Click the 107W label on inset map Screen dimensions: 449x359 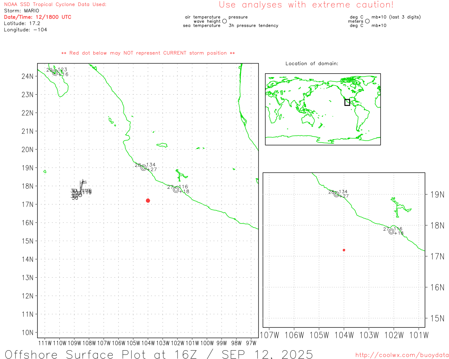click(269, 335)
